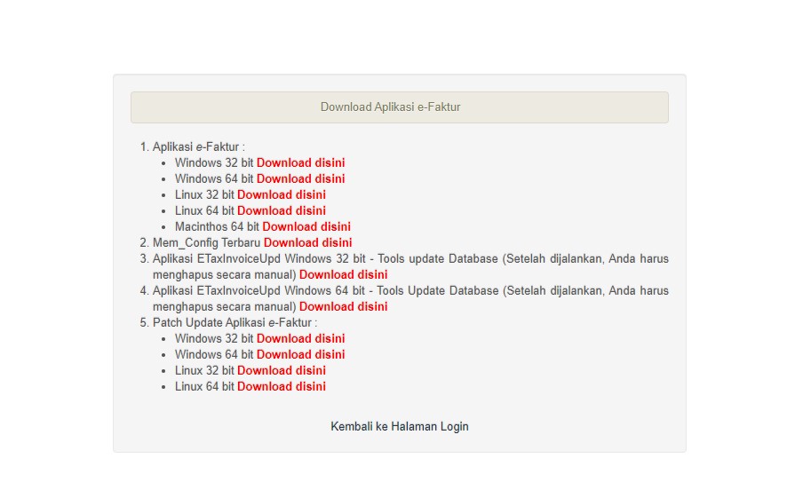
Task: Click 'Aplikasi ETaxInvoiceUpd Windows 32 bit' description text
Action: [258, 258]
